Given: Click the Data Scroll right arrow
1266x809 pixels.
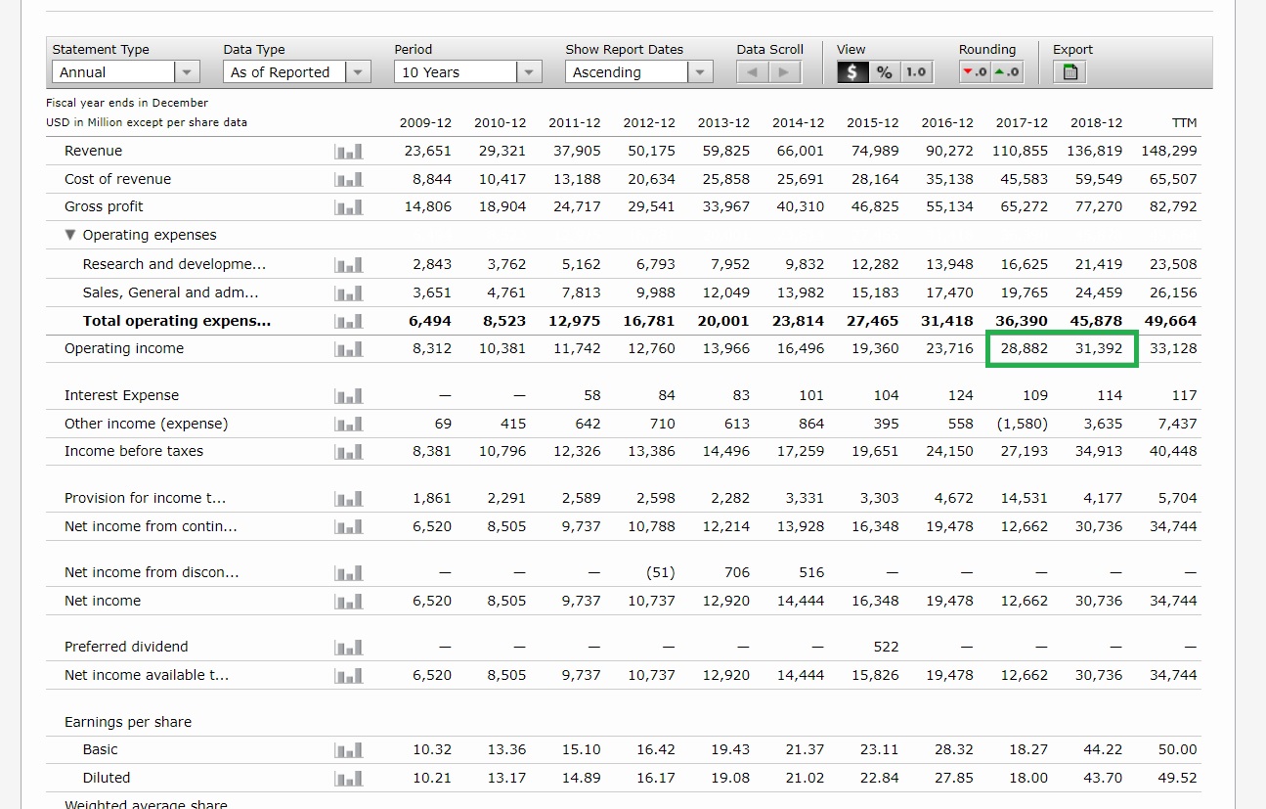Looking at the screenshot, I should coord(784,71).
